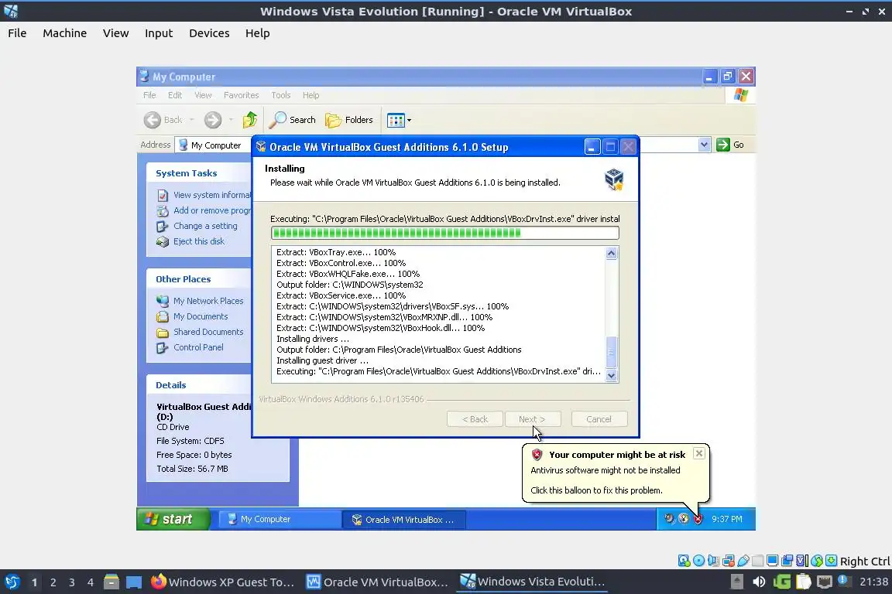Viewport: 892px width, 594px height.
Task: Click the recording status icon
Action: [x=787, y=561]
